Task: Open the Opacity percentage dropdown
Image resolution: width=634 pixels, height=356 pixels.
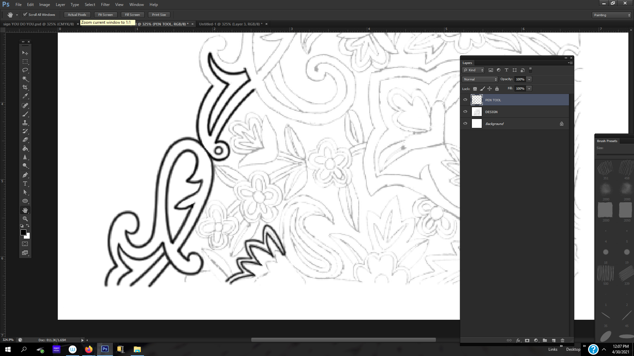Action: [529, 79]
